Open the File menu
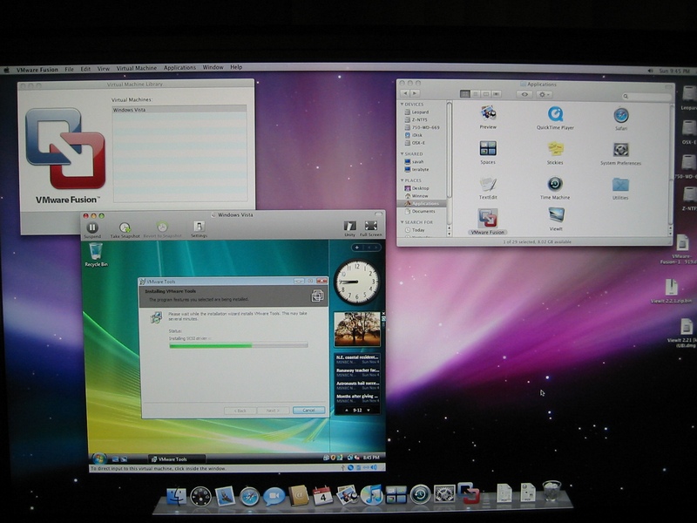This screenshot has width=697, height=523. [x=70, y=69]
